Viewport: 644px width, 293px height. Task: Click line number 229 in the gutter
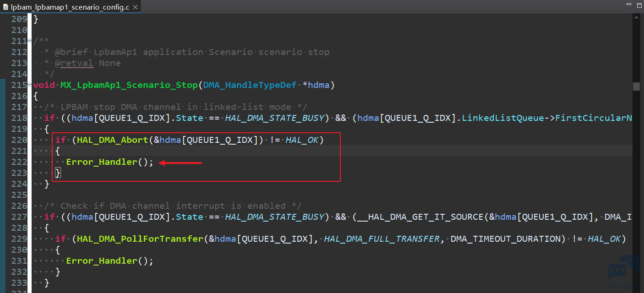tap(19, 239)
